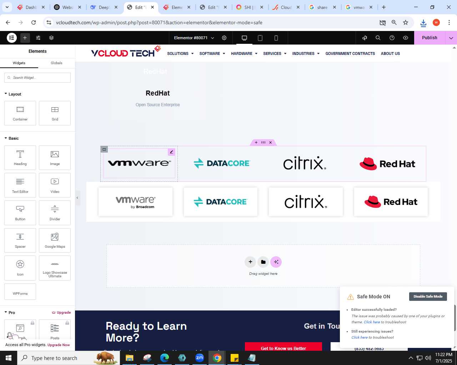Open SOLUTIONS menu dropdown
Image resolution: width=457 pixels, height=365 pixels.
point(180,53)
